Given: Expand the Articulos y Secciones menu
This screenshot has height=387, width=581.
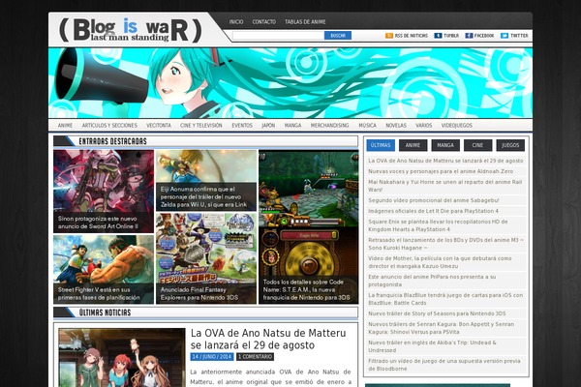Looking at the screenshot, I should [x=109, y=126].
